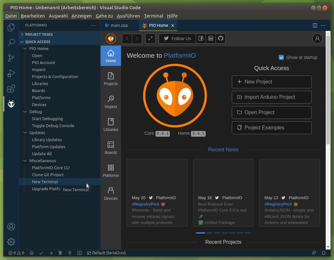Uncheck the Show at startup checkbox
Image resolution: width=334 pixels, height=260 pixels.
pyautogui.click(x=281, y=57)
